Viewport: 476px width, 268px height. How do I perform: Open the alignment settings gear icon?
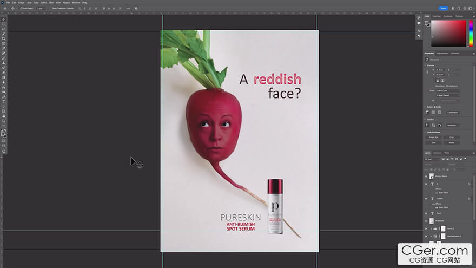[136, 8]
